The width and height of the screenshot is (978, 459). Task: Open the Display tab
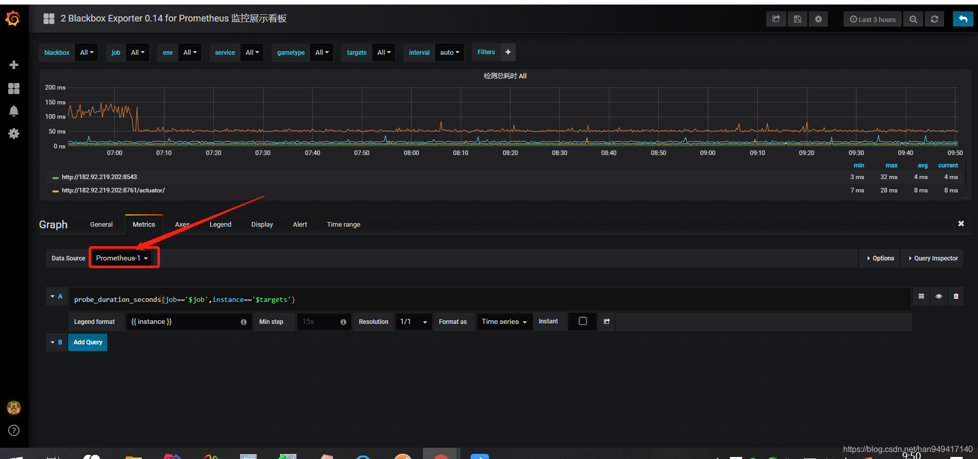click(262, 225)
